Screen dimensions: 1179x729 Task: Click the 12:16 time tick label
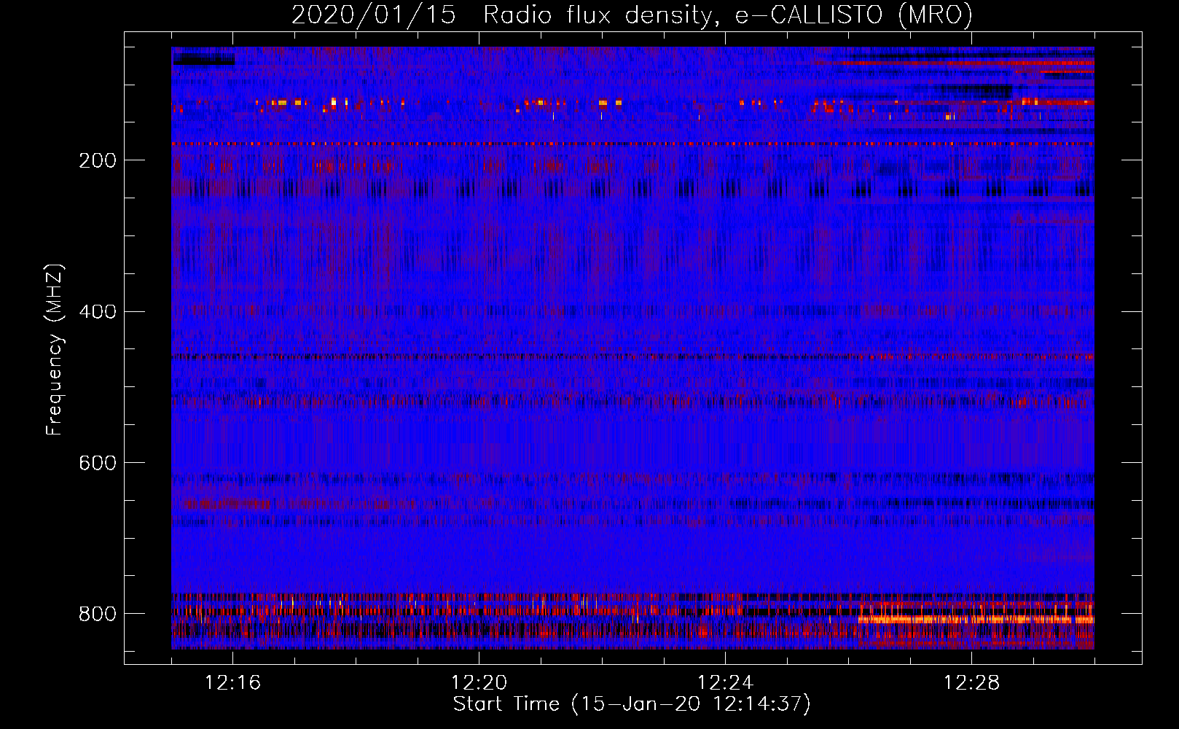[x=233, y=682]
